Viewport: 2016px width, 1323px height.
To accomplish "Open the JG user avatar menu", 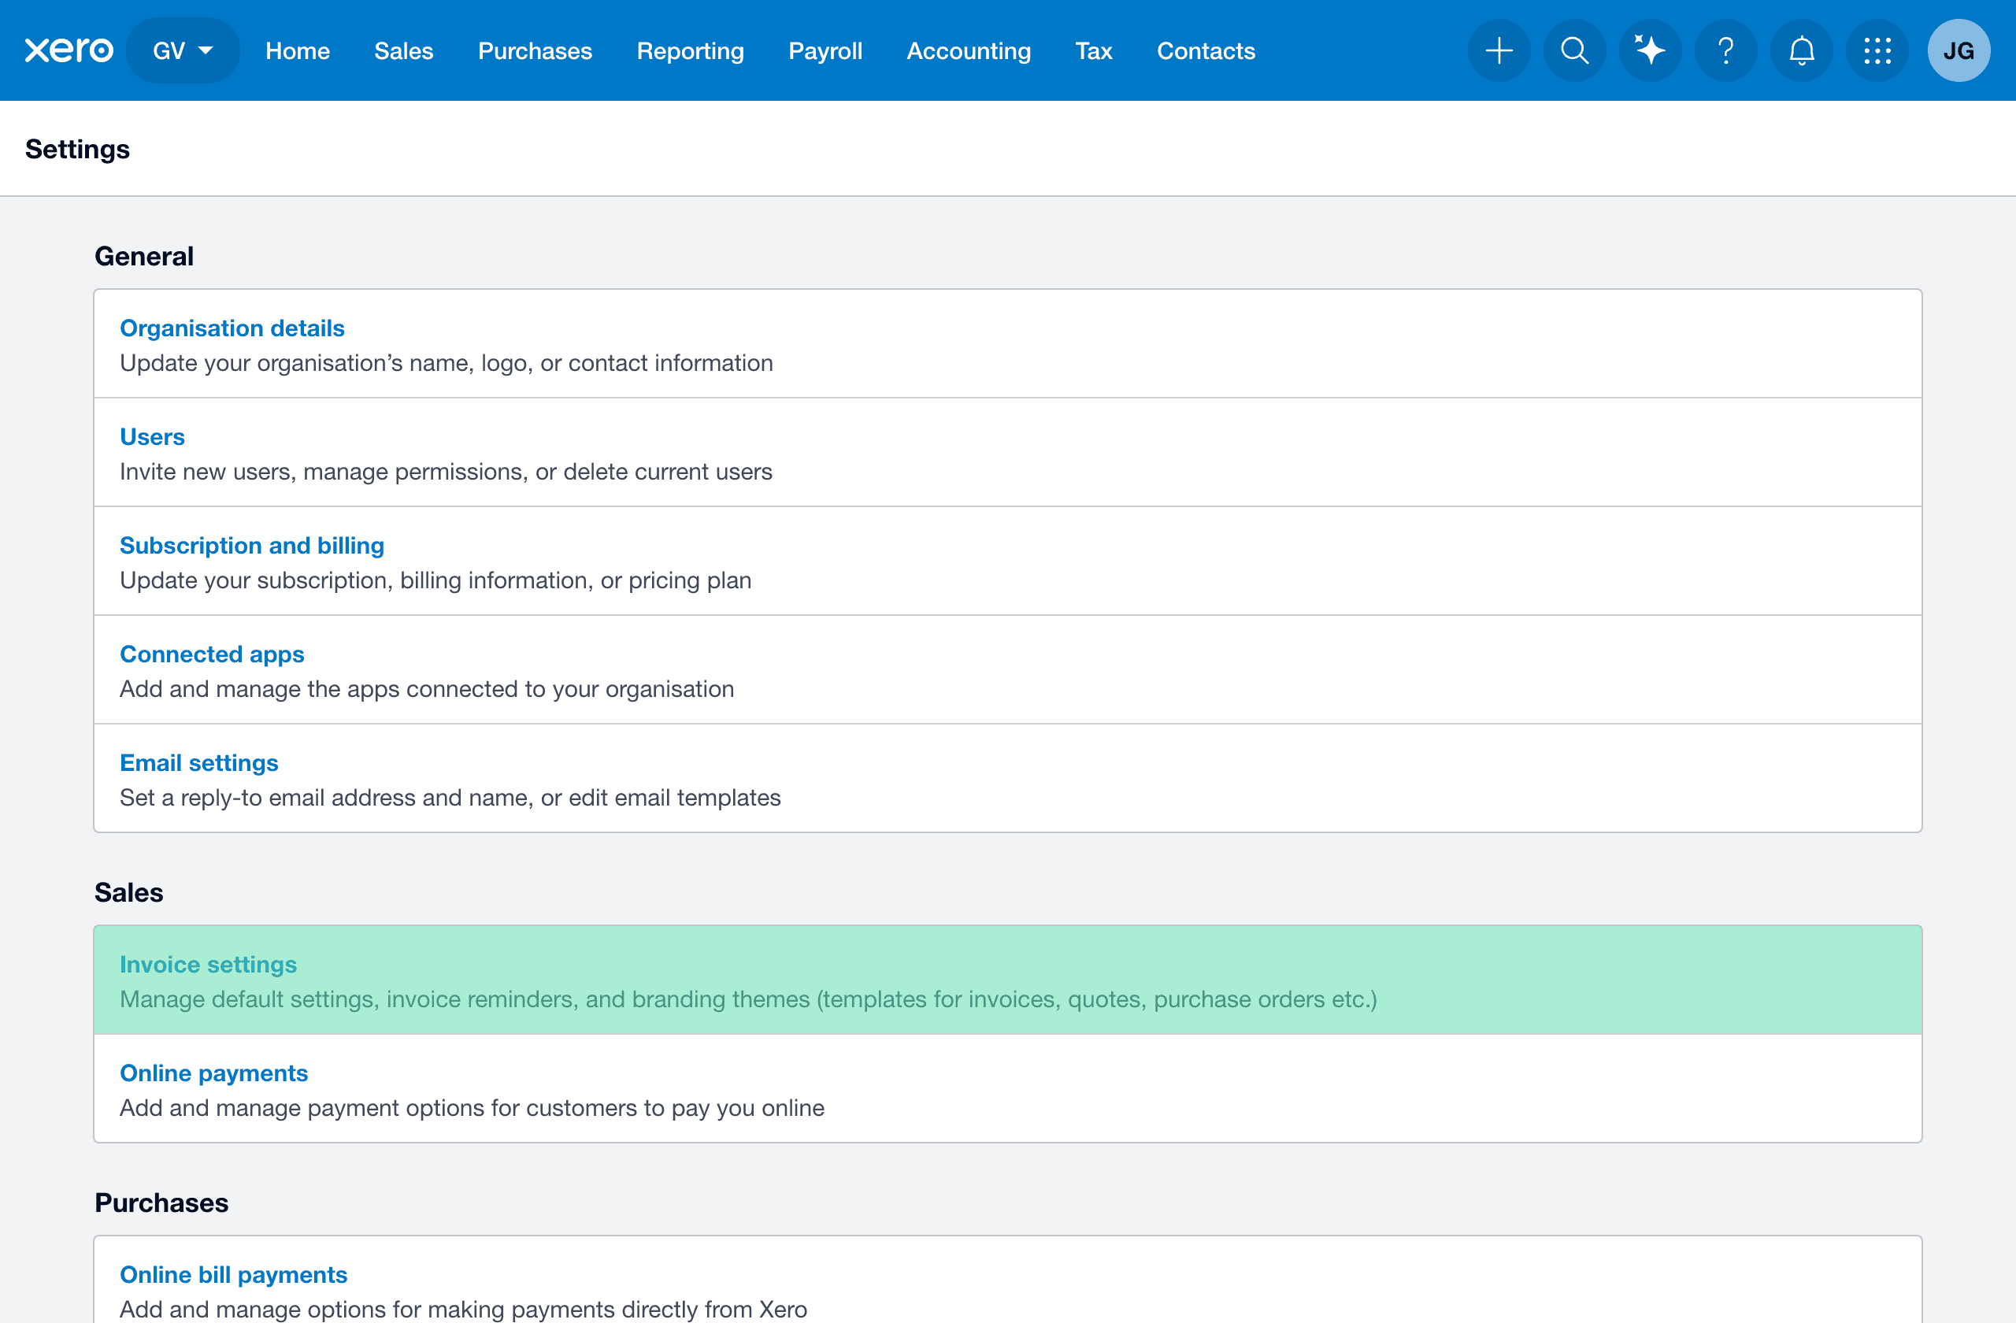I will point(1958,51).
